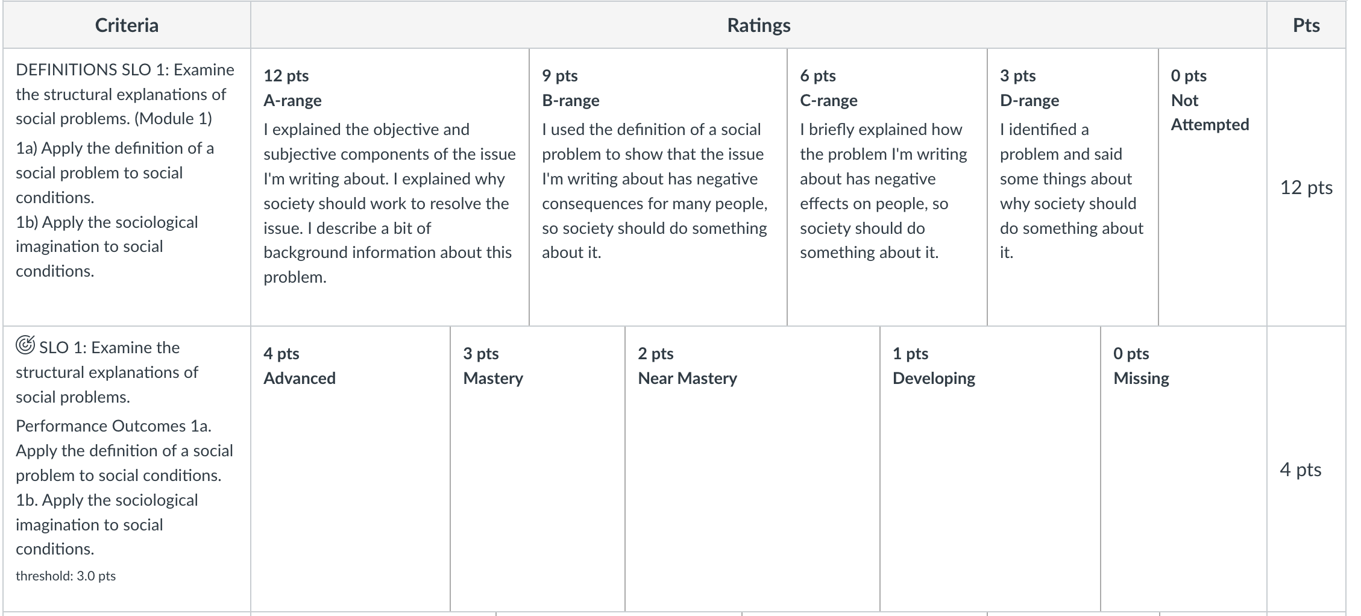Click the A-range long description text

pyautogui.click(x=389, y=203)
